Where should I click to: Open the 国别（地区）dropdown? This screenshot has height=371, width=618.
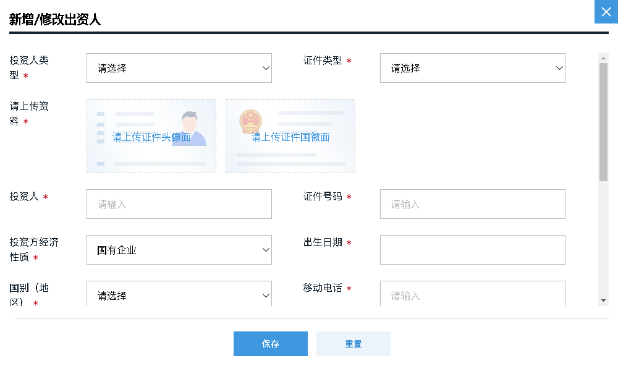pos(179,294)
